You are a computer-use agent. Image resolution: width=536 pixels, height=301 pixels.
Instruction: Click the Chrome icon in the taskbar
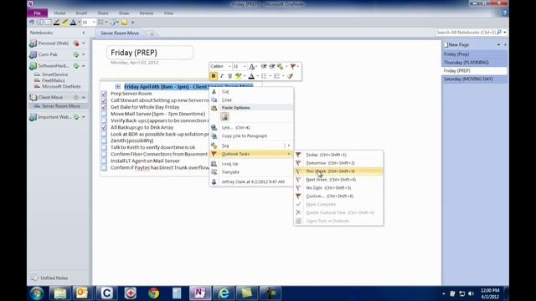tap(154, 293)
